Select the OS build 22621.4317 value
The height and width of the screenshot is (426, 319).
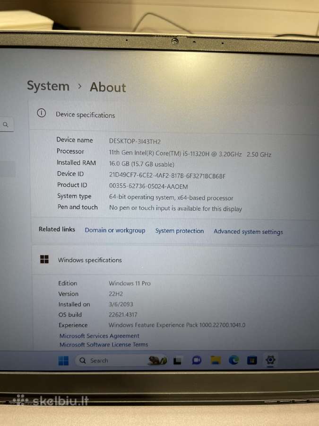tap(123, 315)
